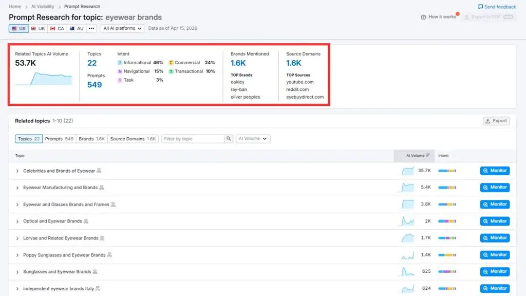This screenshot has width=526, height=296.
Task: Open more countries ellipsis menu
Action: (x=91, y=29)
